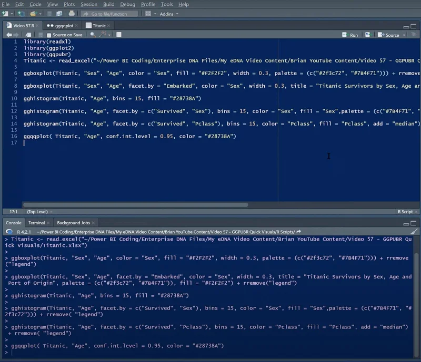421x362 pixels.
Task: Expand the code tools dropdown arrow
Action: pos(109,35)
